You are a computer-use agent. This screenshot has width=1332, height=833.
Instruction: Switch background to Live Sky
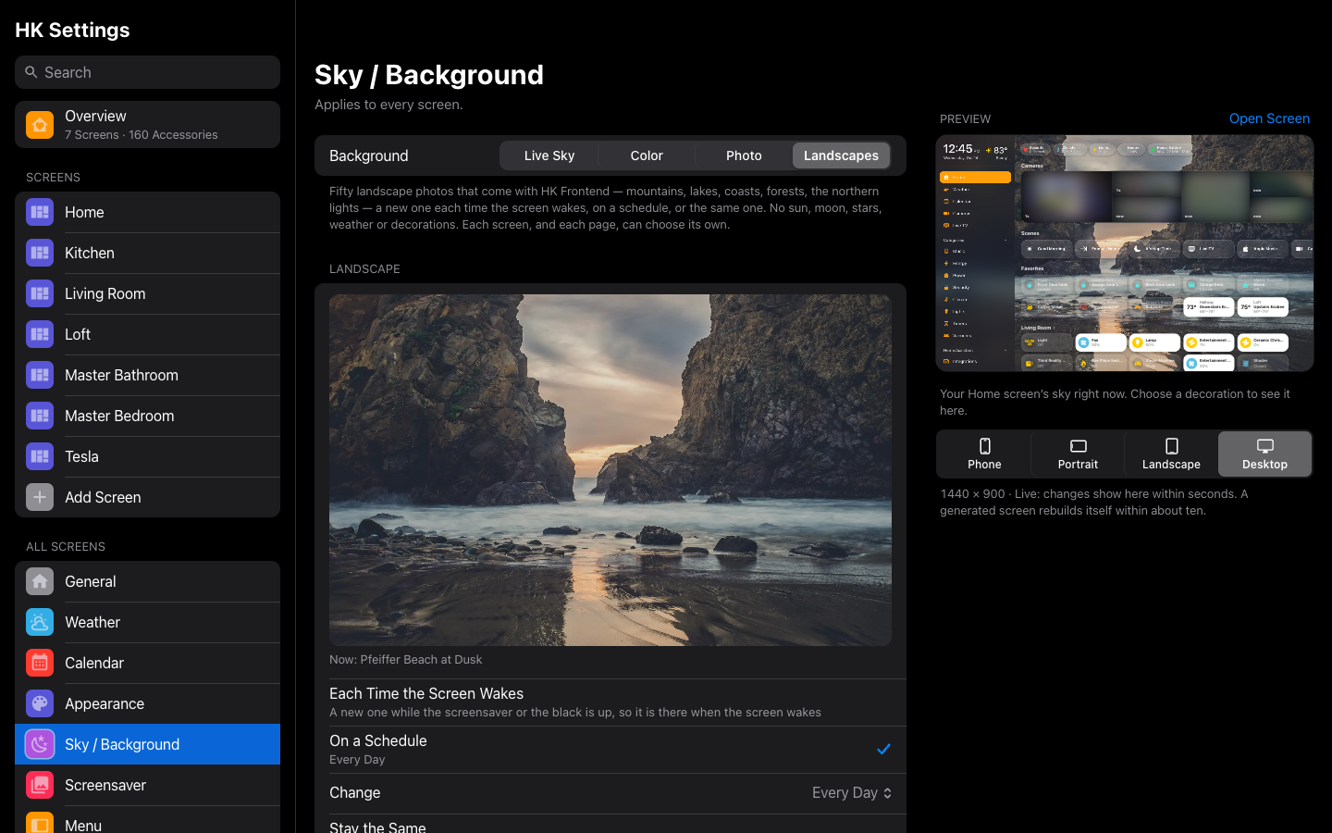(x=549, y=155)
